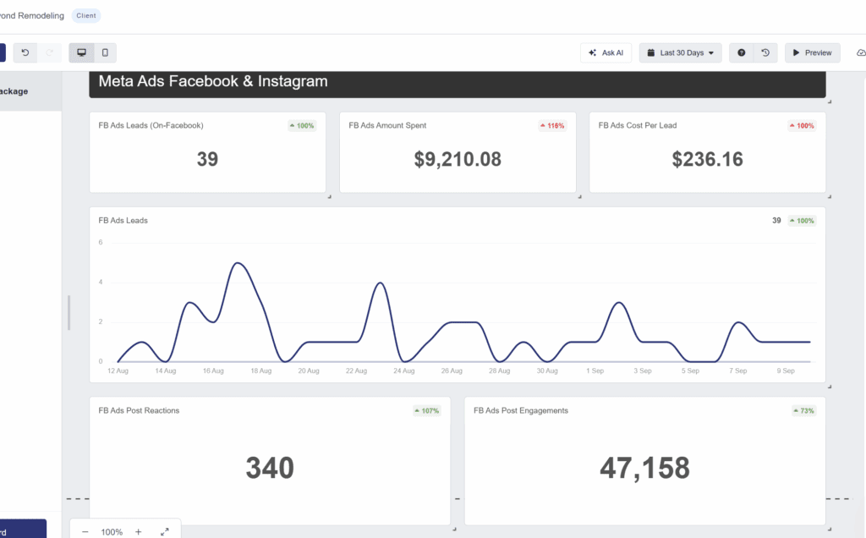Expand the FB Ads Leads chart header badge
866x538 pixels.
coord(801,220)
